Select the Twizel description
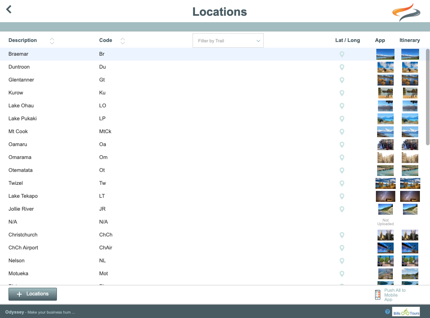Image resolution: width=430 pixels, height=318 pixels. coord(16,183)
